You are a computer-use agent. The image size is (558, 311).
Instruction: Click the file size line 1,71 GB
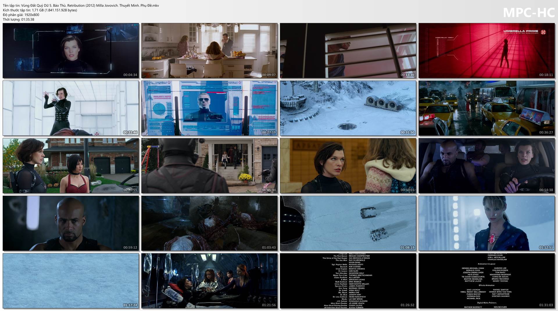40,10
